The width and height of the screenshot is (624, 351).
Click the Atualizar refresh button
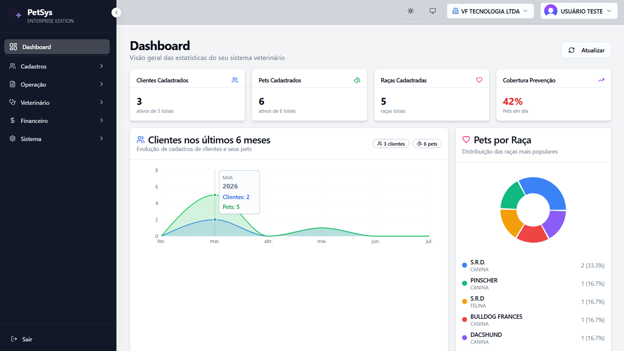[586, 50]
